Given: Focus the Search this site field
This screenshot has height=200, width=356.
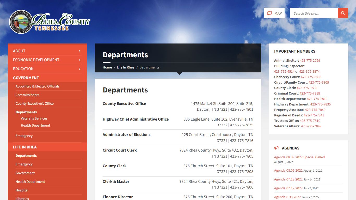Looking at the screenshot, I should pos(314,13).
